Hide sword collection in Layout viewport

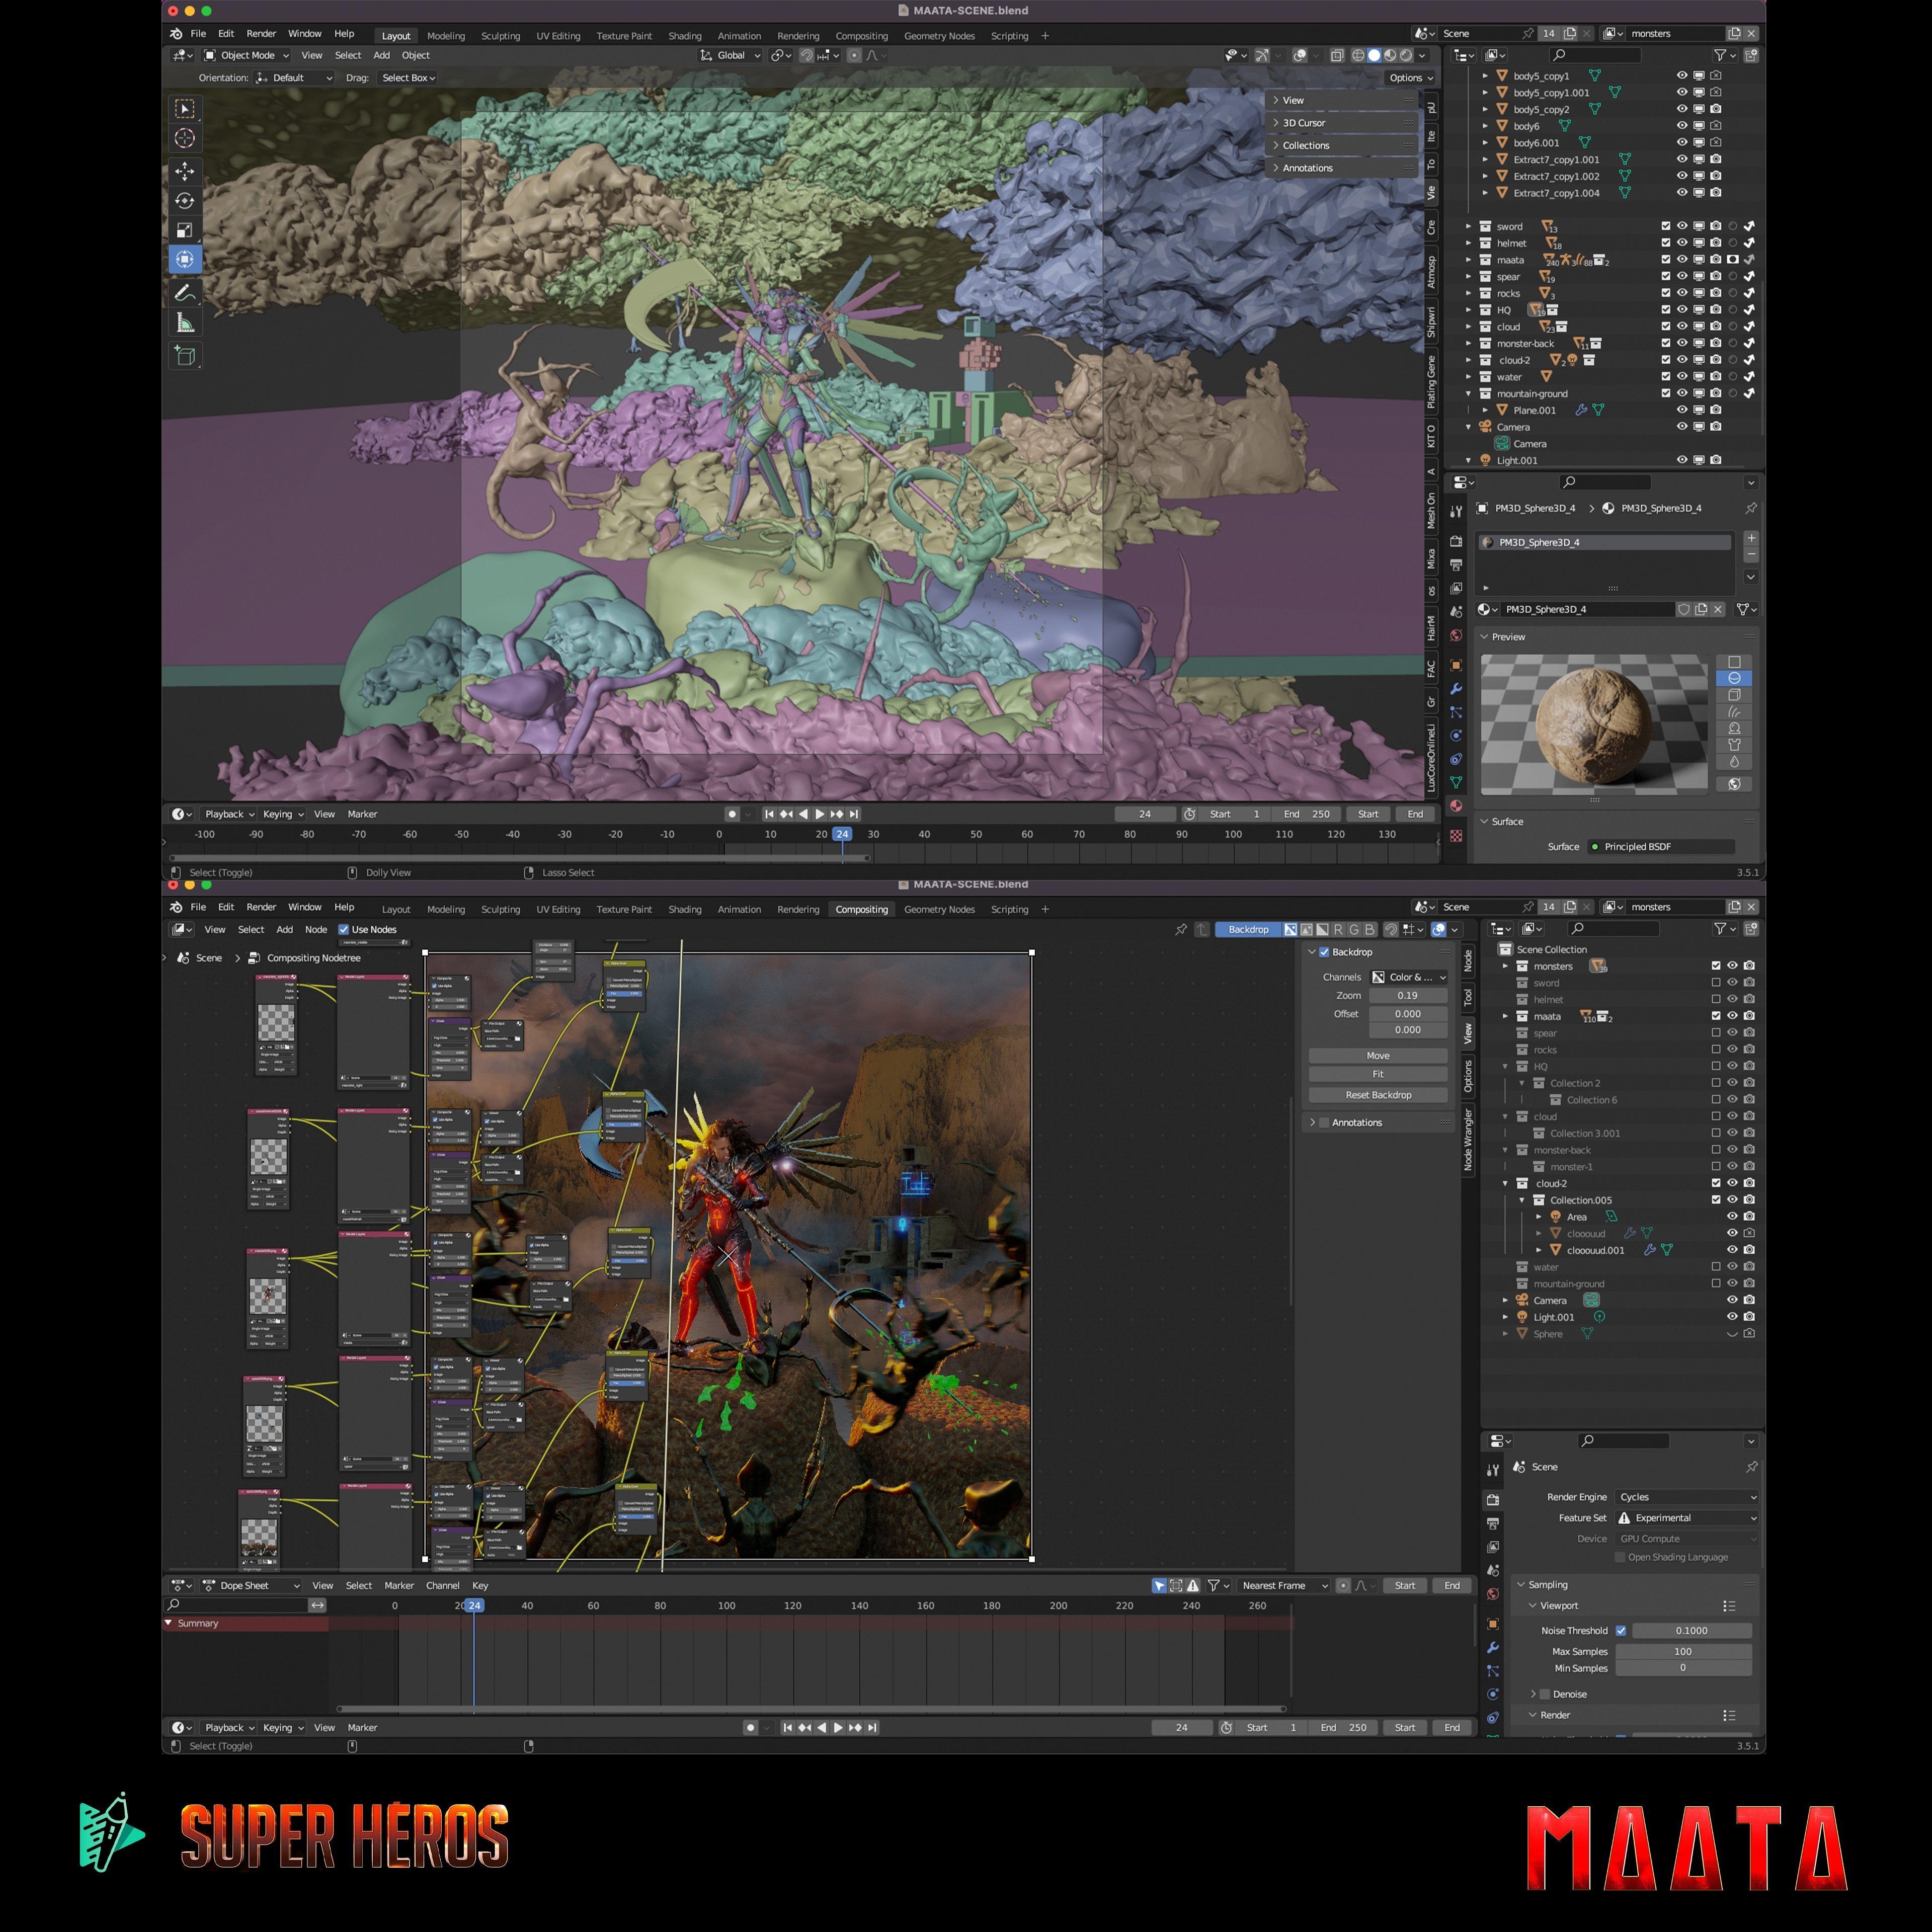pos(1682,226)
